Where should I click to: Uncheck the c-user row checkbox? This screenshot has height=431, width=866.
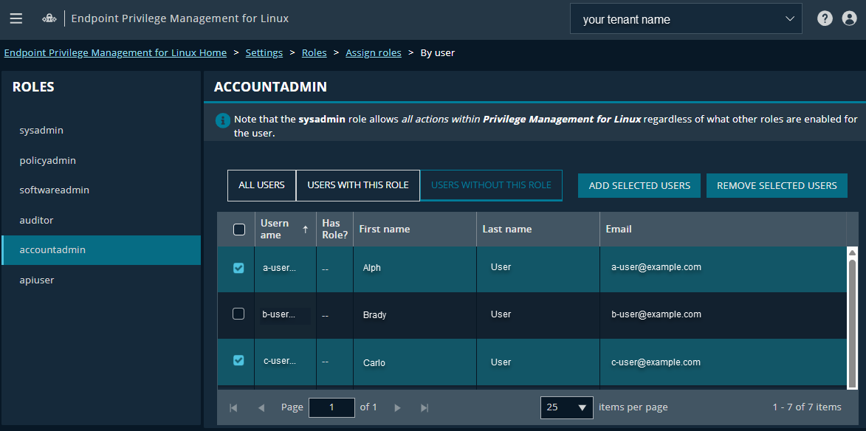238,360
